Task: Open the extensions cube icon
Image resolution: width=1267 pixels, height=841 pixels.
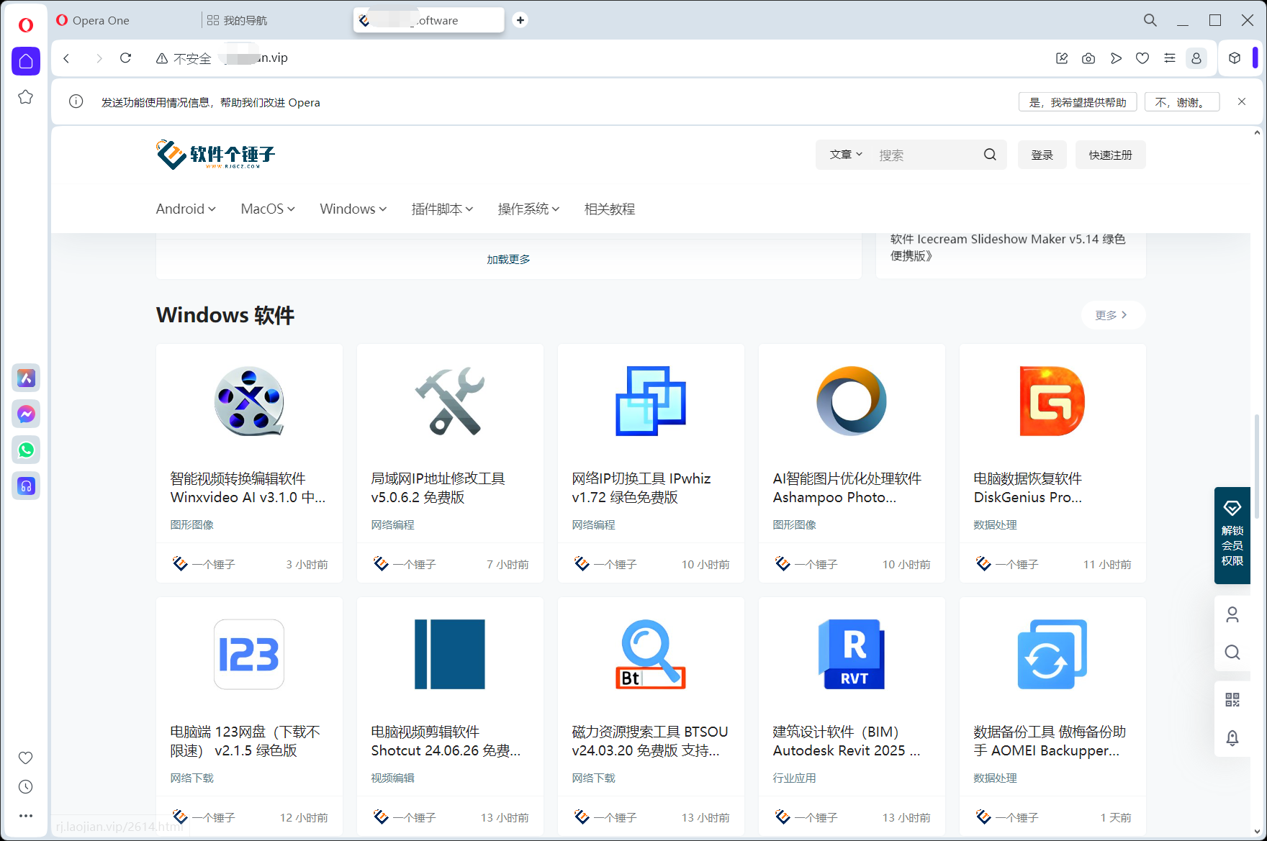Action: (1235, 58)
